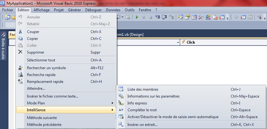Open the Données menu
This screenshot has height=129, width=267.
pyautogui.click(x=113, y=10)
